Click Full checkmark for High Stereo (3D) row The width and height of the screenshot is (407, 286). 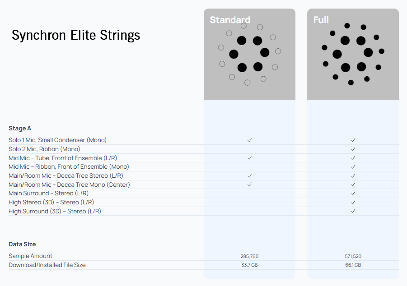pos(353,202)
